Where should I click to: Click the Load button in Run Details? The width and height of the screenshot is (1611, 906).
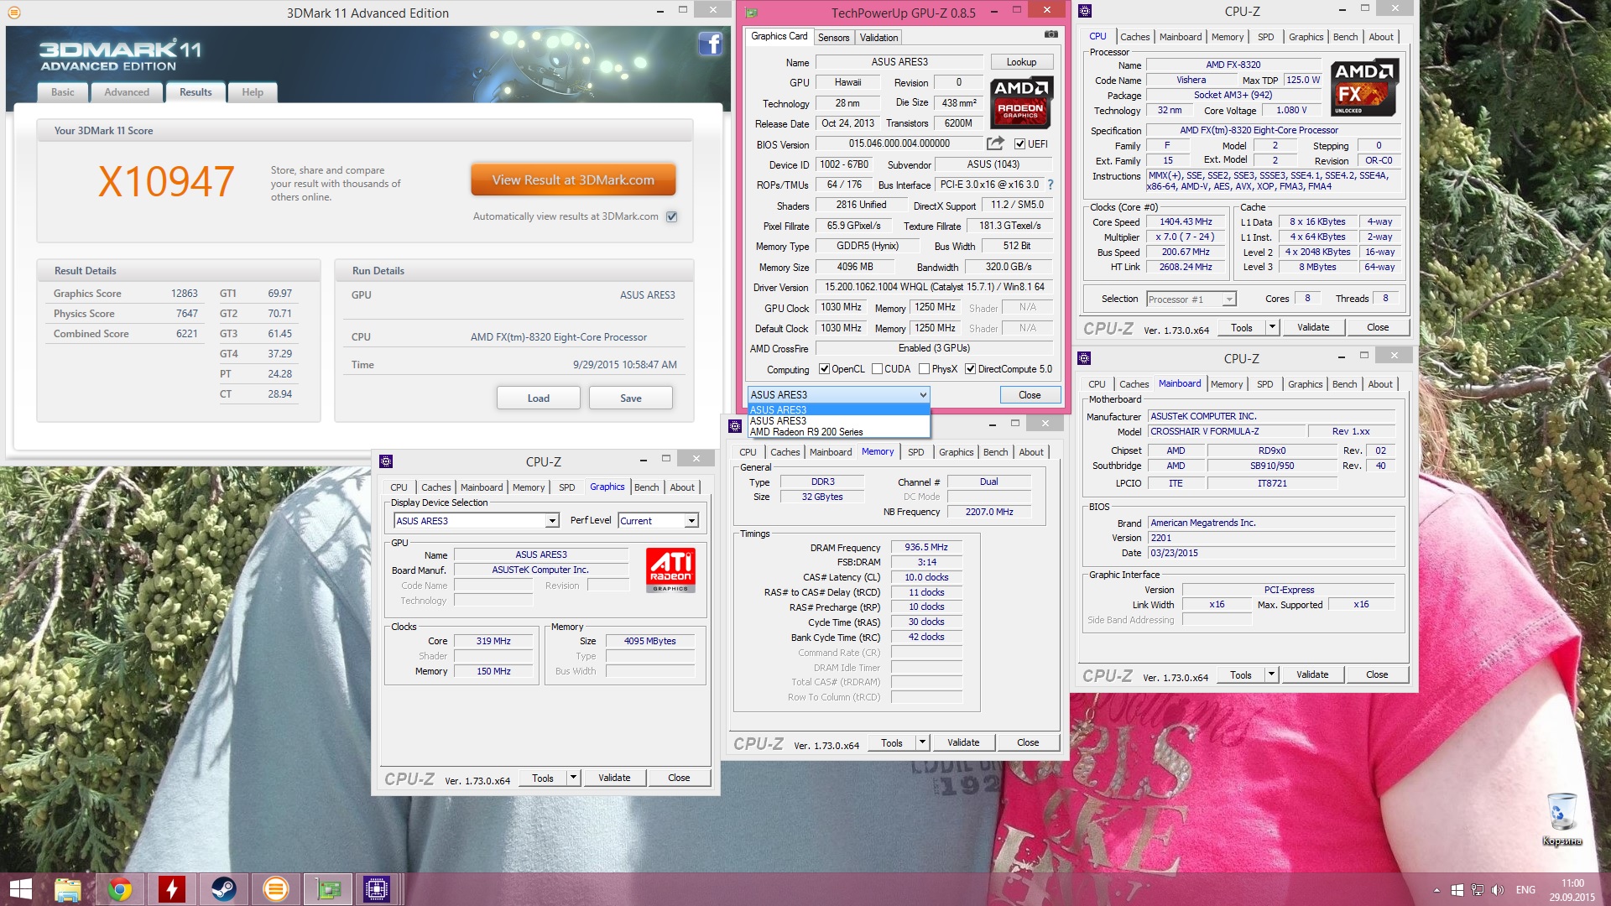pos(539,398)
